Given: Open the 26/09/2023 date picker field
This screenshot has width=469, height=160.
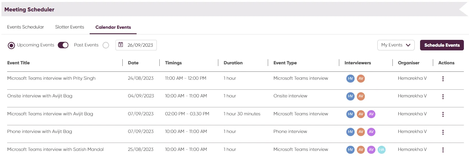Looking at the screenshot, I should coord(136,45).
